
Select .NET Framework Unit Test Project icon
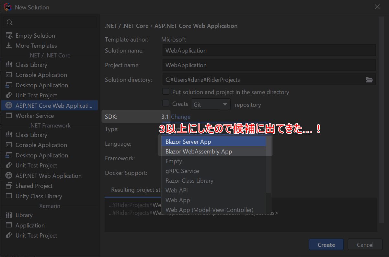(x=9, y=165)
